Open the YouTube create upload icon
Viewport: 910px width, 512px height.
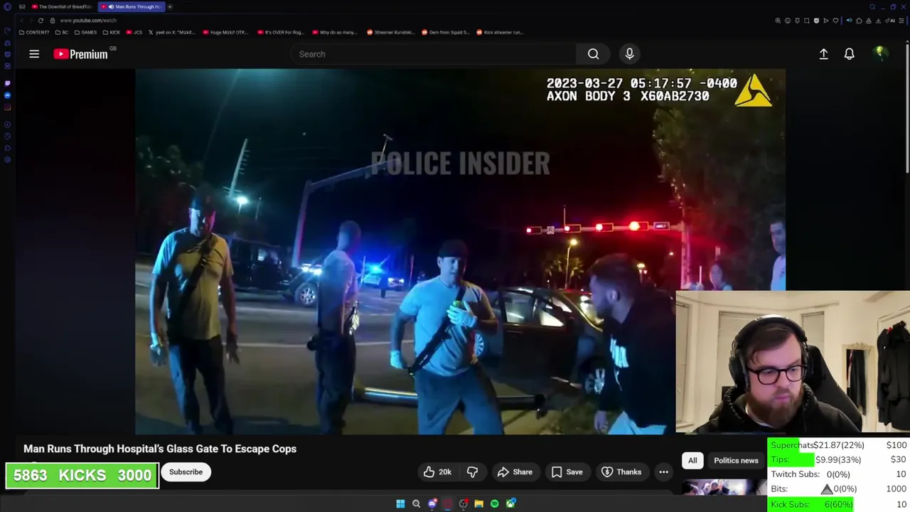823,54
